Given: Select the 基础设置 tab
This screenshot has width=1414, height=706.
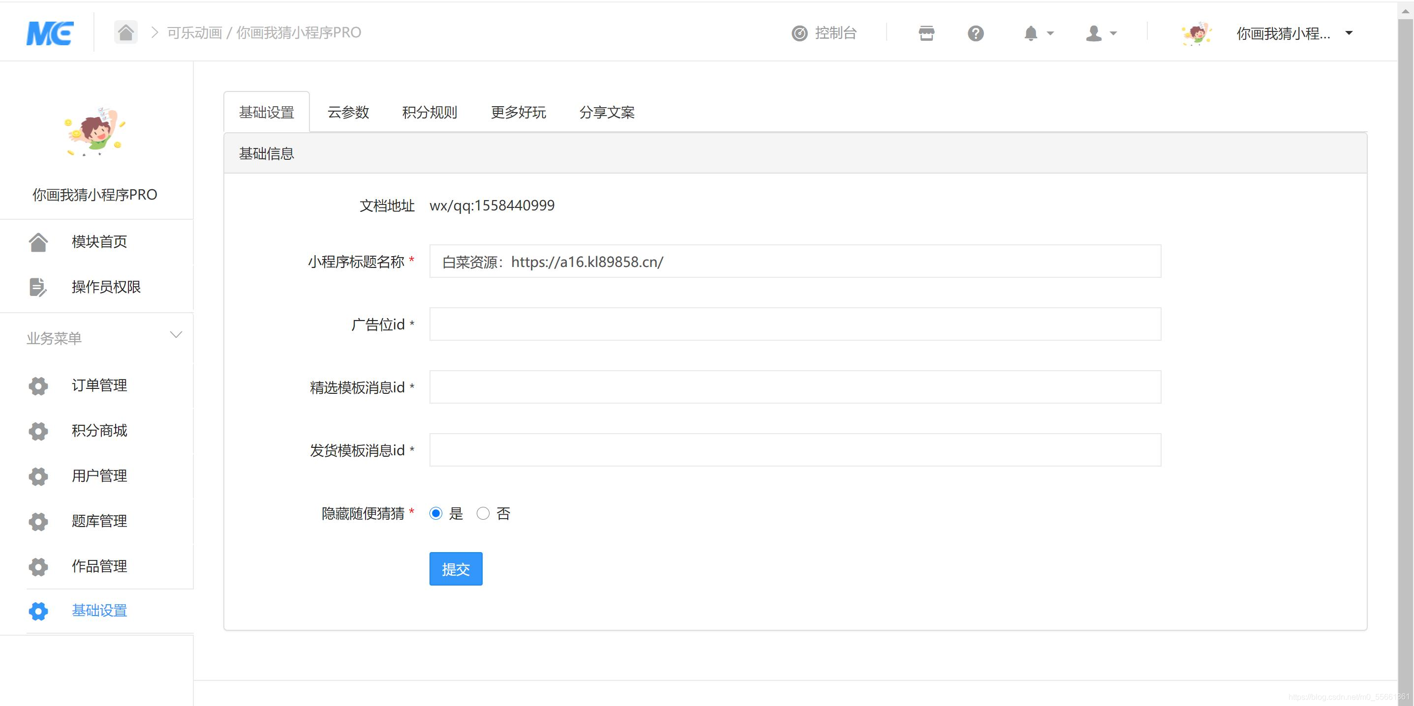Looking at the screenshot, I should (x=267, y=112).
